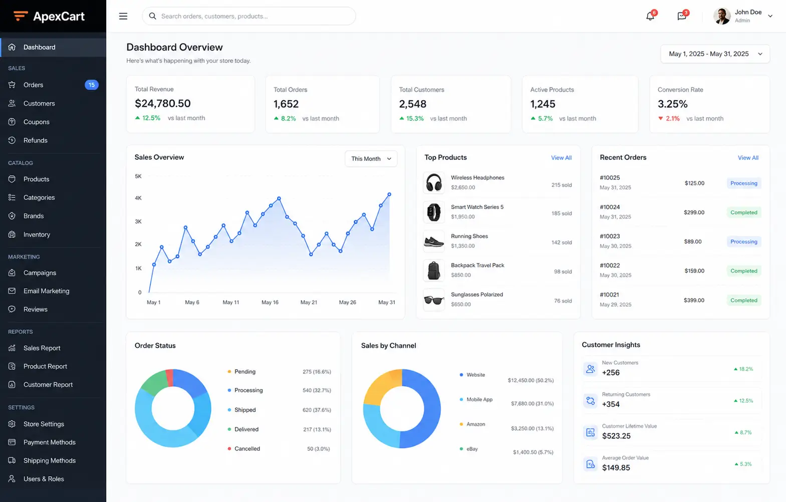The height and width of the screenshot is (502, 786).
Task: Click the Products icon in sidebar
Action: click(12, 179)
